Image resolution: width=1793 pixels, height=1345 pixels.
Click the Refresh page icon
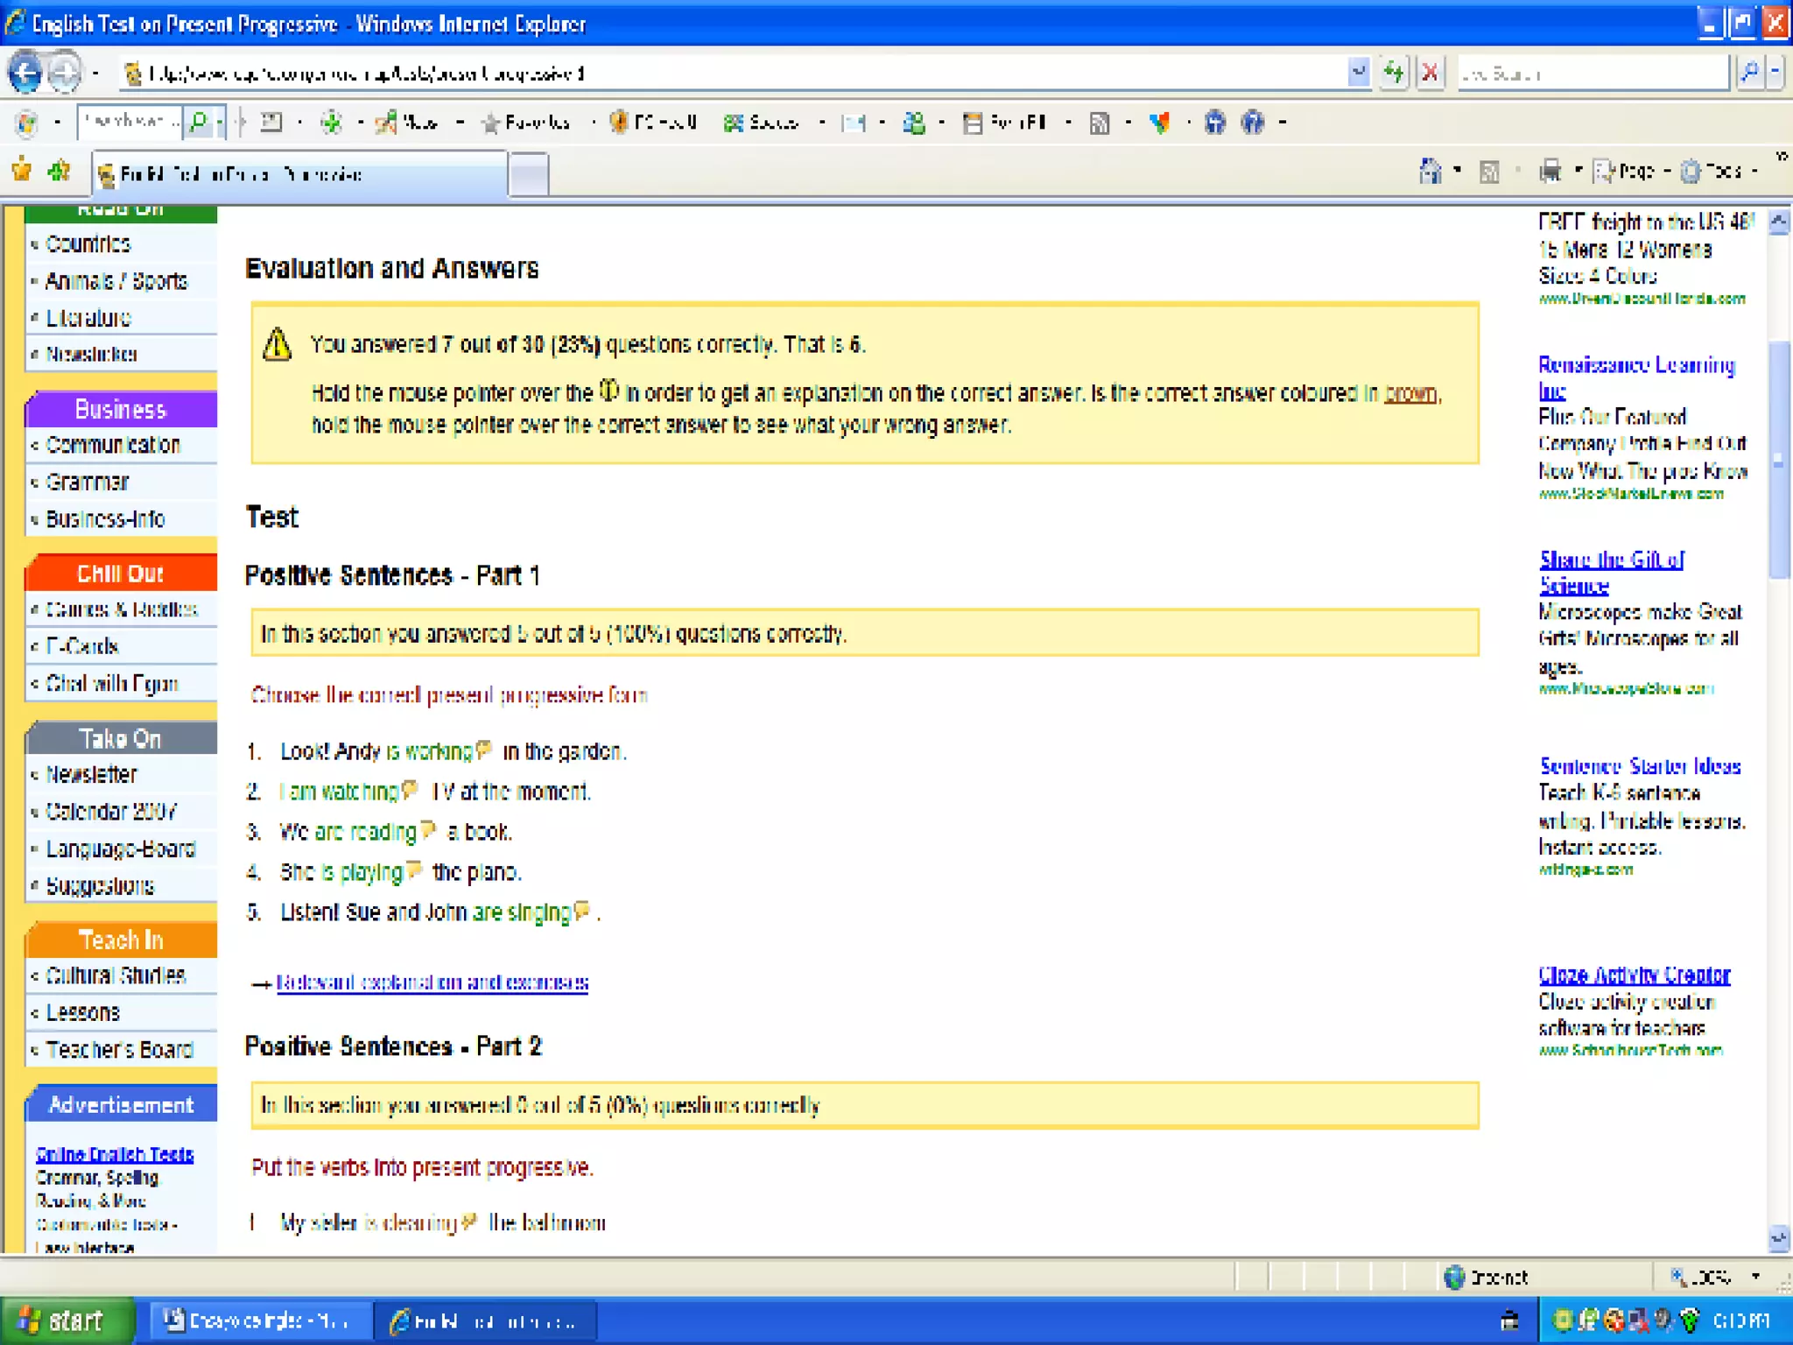point(1394,73)
